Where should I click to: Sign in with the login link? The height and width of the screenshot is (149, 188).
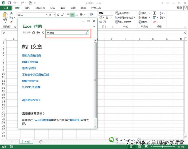coord(179,8)
